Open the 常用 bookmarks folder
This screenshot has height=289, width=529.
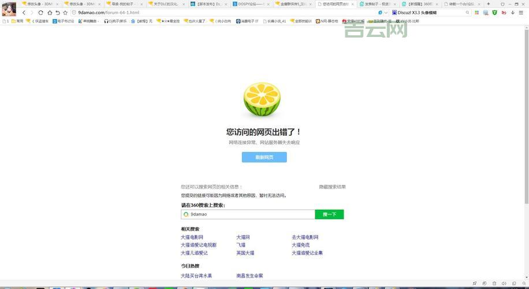click(x=17, y=21)
